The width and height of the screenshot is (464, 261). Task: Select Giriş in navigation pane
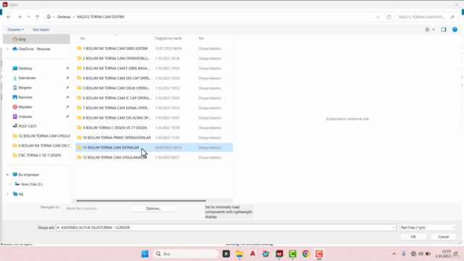point(36,39)
